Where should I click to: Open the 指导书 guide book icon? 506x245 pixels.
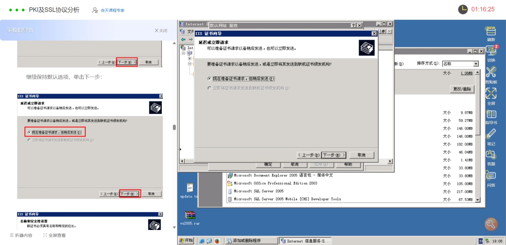491,114
